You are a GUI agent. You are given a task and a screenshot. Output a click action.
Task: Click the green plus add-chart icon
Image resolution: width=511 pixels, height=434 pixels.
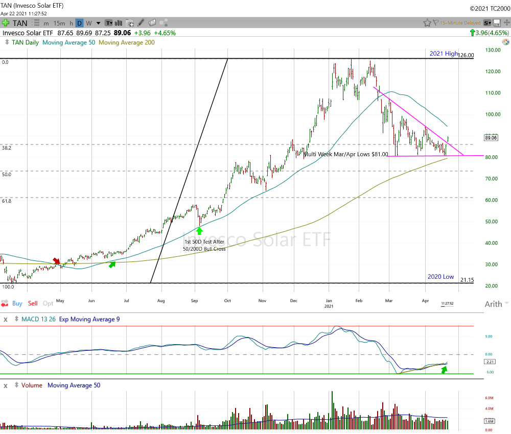6,23
